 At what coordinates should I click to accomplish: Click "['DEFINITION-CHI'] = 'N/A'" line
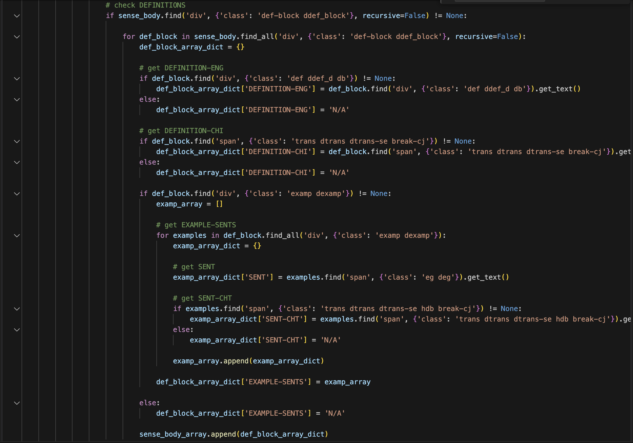[x=253, y=173]
